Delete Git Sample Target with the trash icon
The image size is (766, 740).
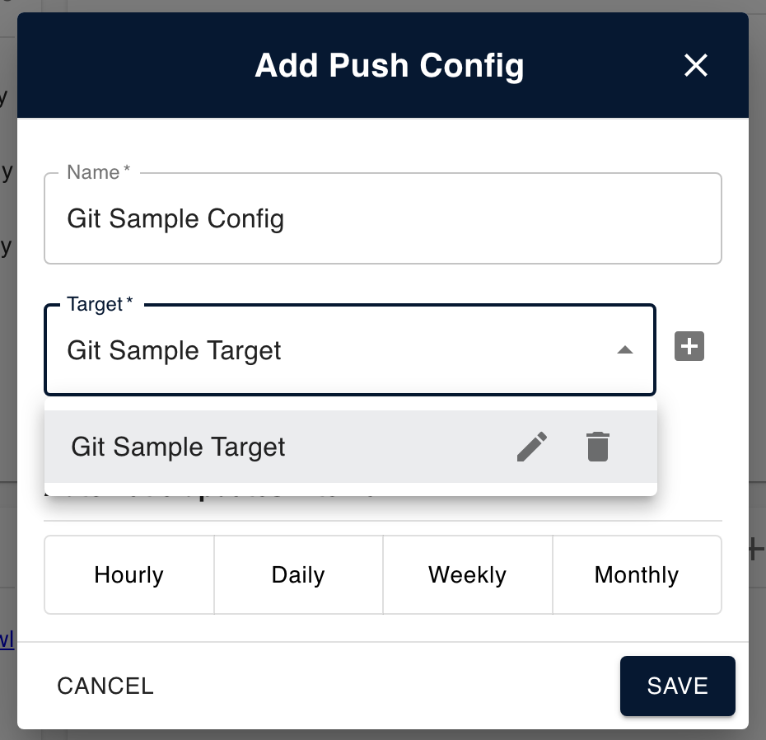click(597, 447)
